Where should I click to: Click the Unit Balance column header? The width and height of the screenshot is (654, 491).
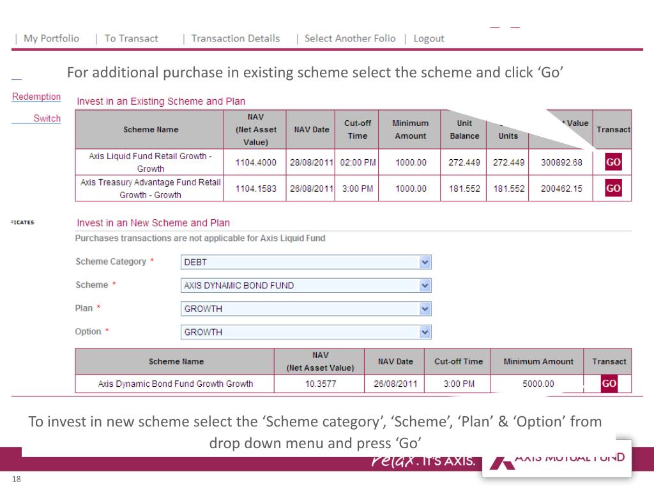point(464,129)
